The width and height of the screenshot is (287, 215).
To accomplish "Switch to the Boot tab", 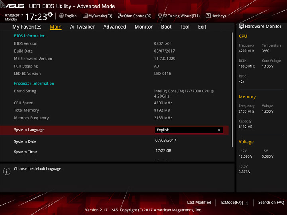I will click(x=166, y=27).
